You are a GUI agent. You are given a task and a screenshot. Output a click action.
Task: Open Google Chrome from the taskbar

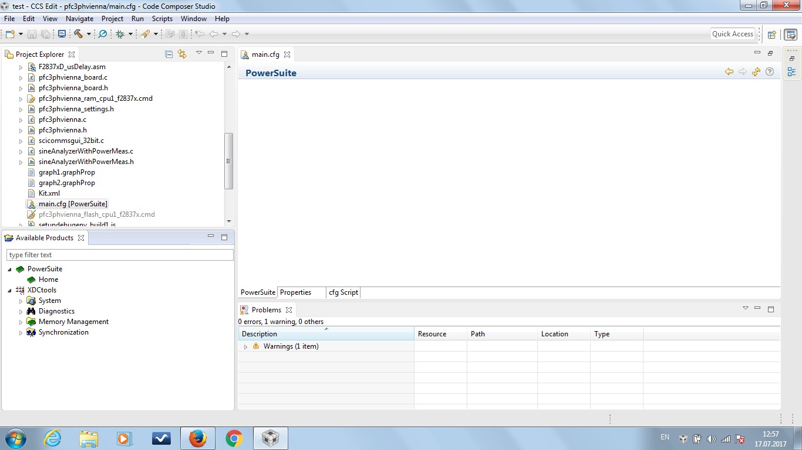[234, 438]
